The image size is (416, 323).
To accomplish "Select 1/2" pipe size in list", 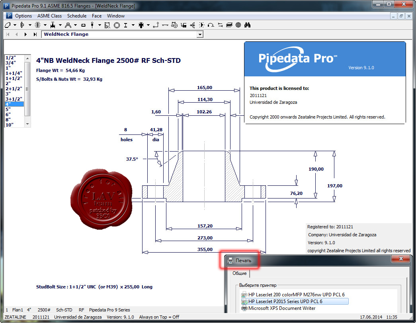I will (14, 58).
